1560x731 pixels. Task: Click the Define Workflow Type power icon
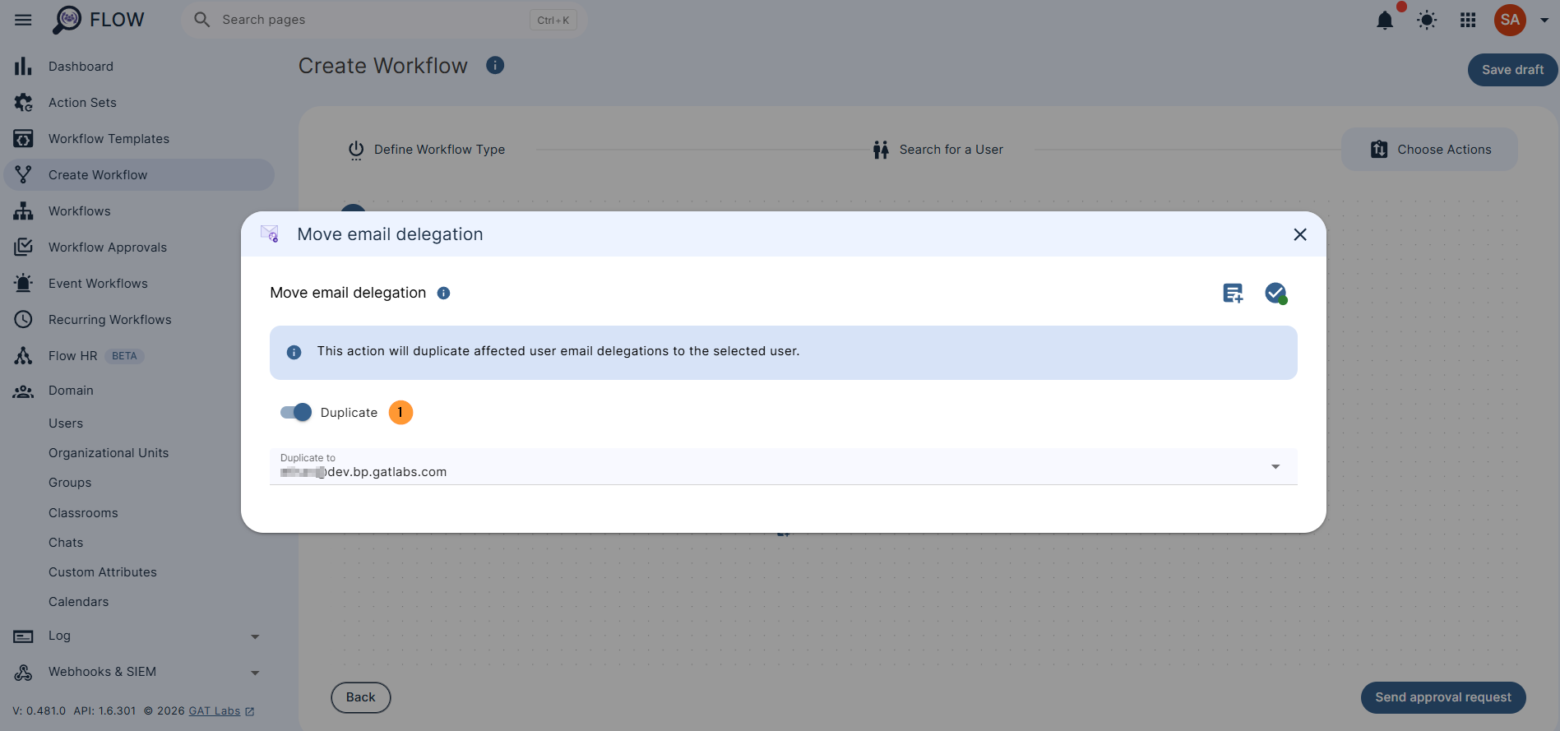356,150
